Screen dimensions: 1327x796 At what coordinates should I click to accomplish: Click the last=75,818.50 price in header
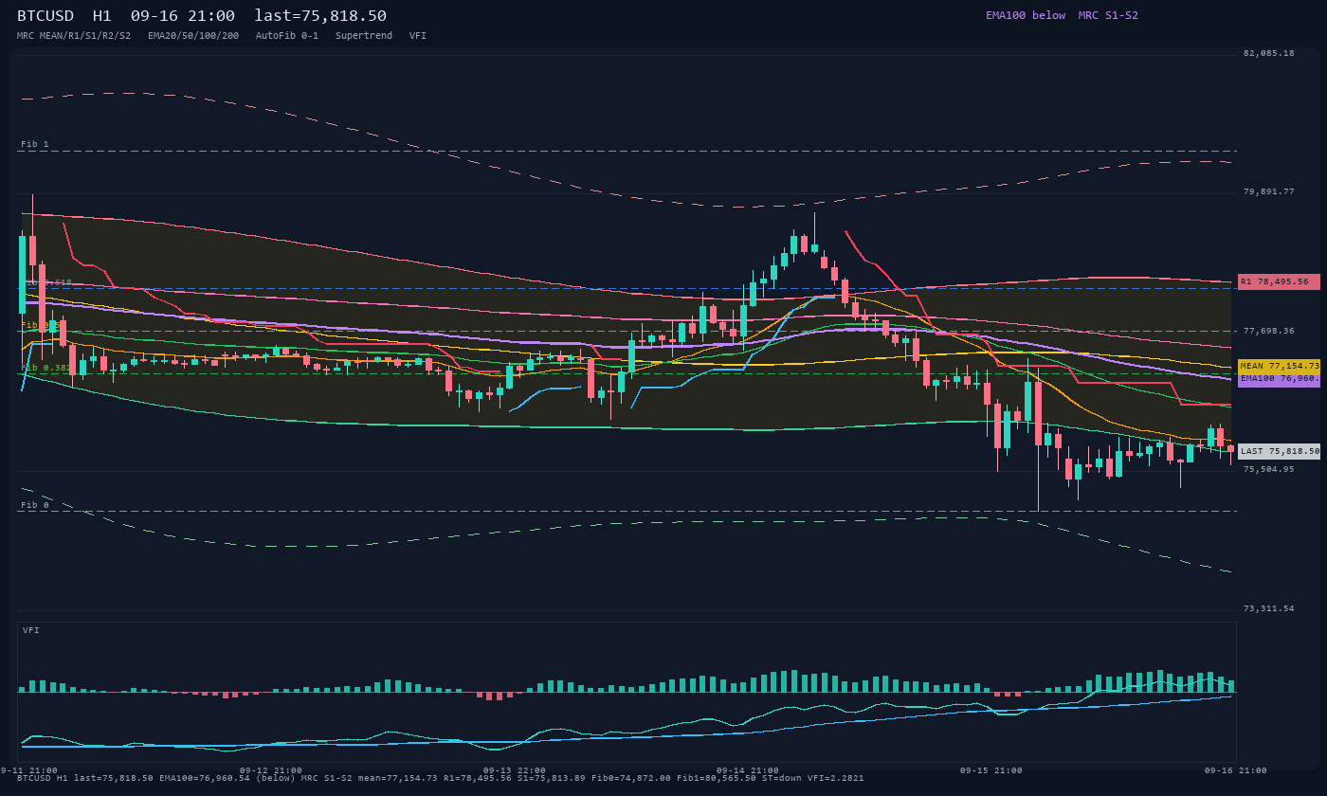pos(320,16)
